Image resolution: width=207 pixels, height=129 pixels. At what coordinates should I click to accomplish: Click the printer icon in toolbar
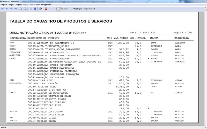(31, 9)
